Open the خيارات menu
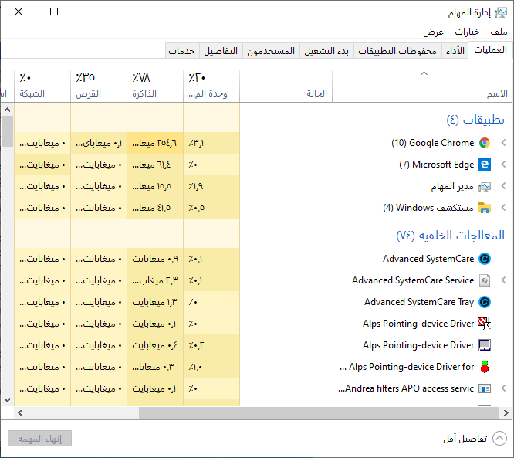The width and height of the screenshot is (514, 458). [467, 32]
